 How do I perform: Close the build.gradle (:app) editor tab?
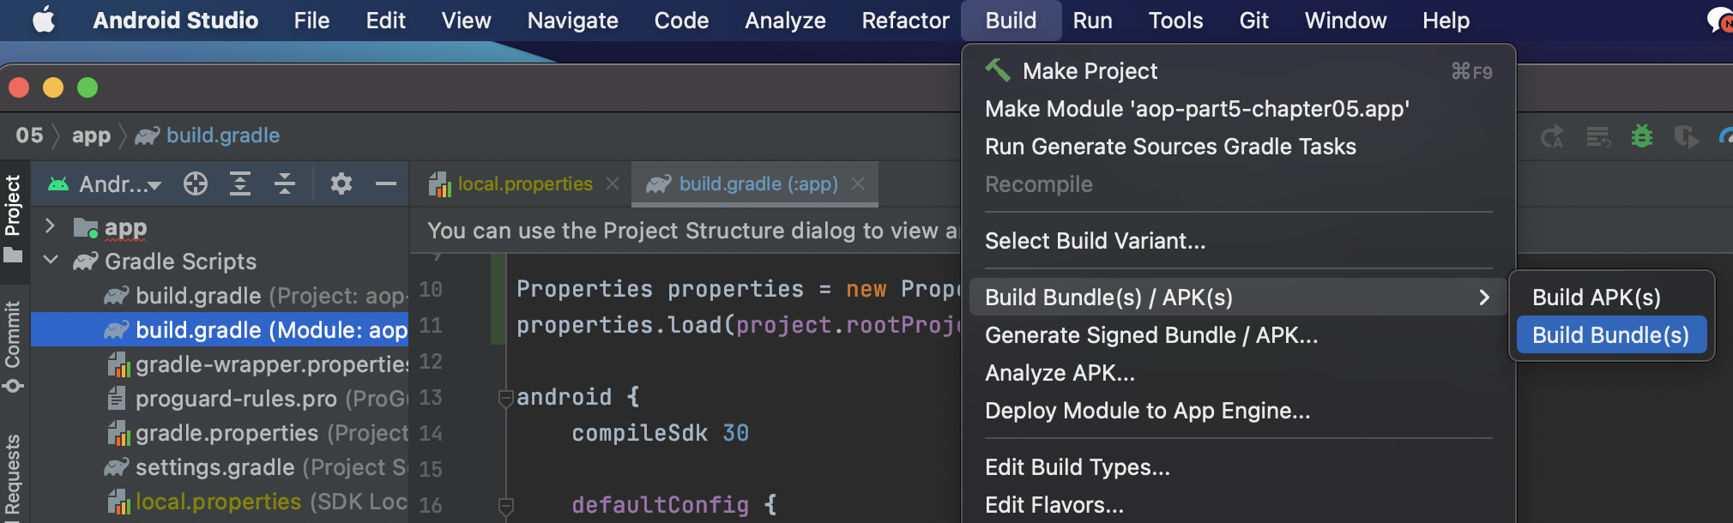pyautogui.click(x=858, y=183)
